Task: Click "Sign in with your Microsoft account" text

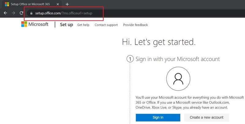Action: [x=178, y=59]
